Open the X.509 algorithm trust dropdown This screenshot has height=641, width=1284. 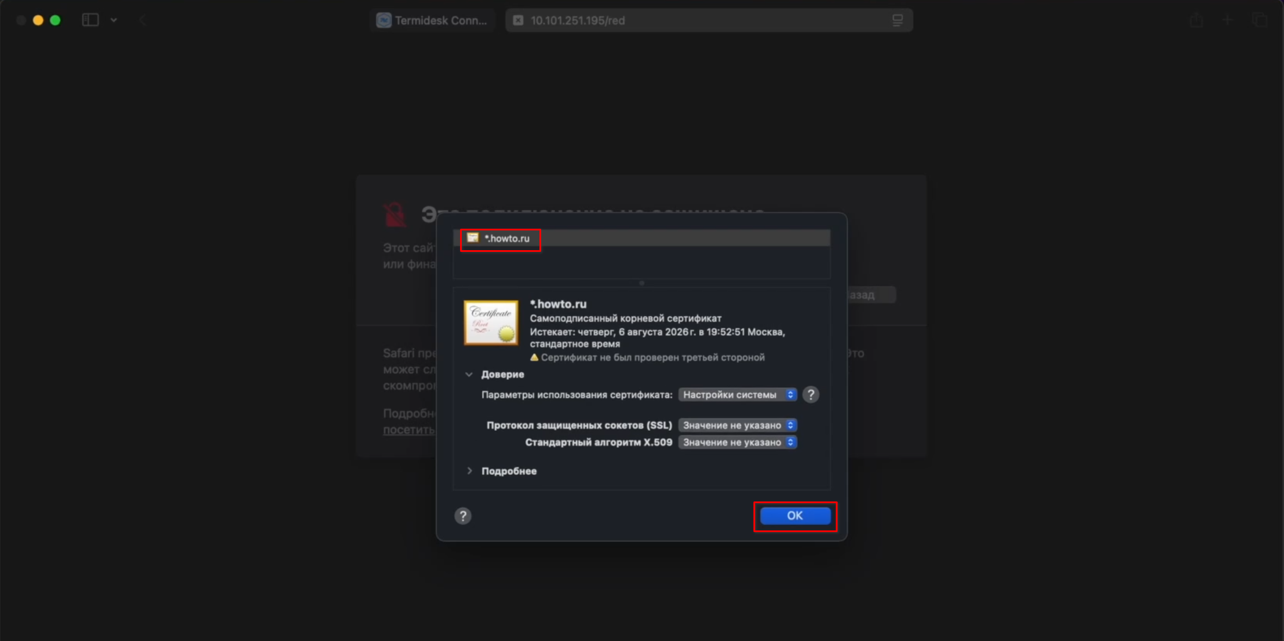click(x=737, y=442)
